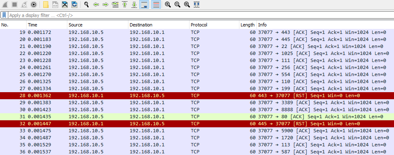
Task: Select packet 24 to port 256
Action: tap(197, 67)
